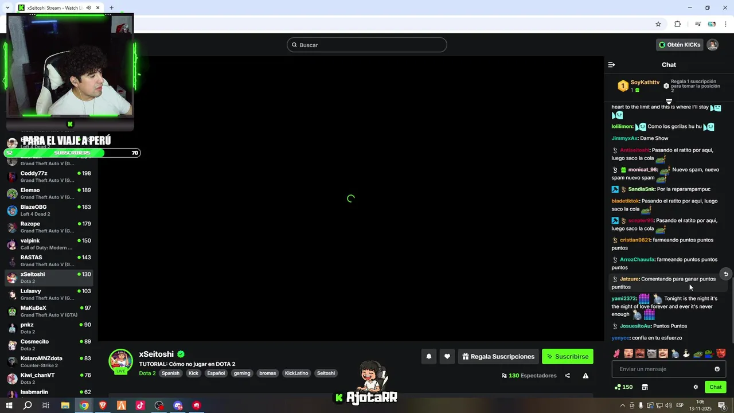
Task: Click the Obtén KICKs button
Action: [x=680, y=45]
